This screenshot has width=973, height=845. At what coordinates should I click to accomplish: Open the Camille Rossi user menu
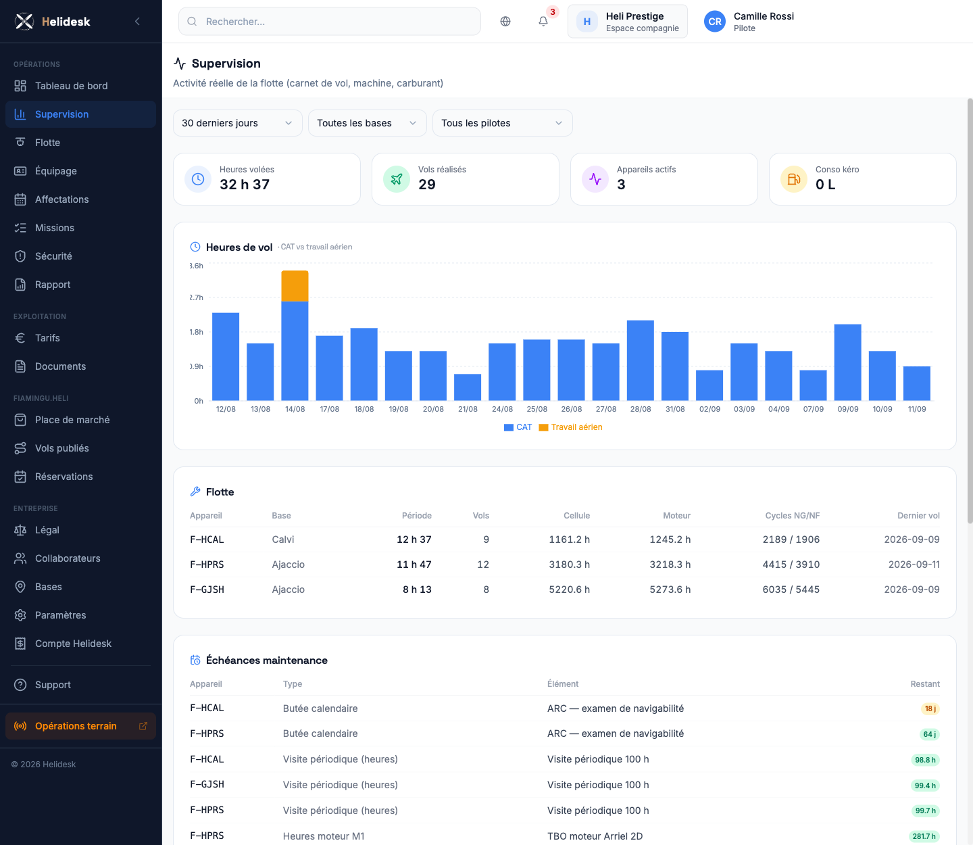(749, 22)
